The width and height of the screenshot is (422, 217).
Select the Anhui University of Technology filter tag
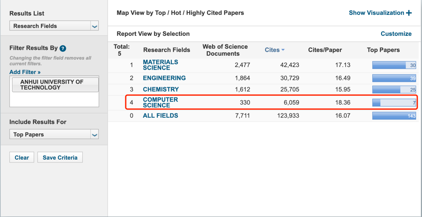(x=55, y=85)
